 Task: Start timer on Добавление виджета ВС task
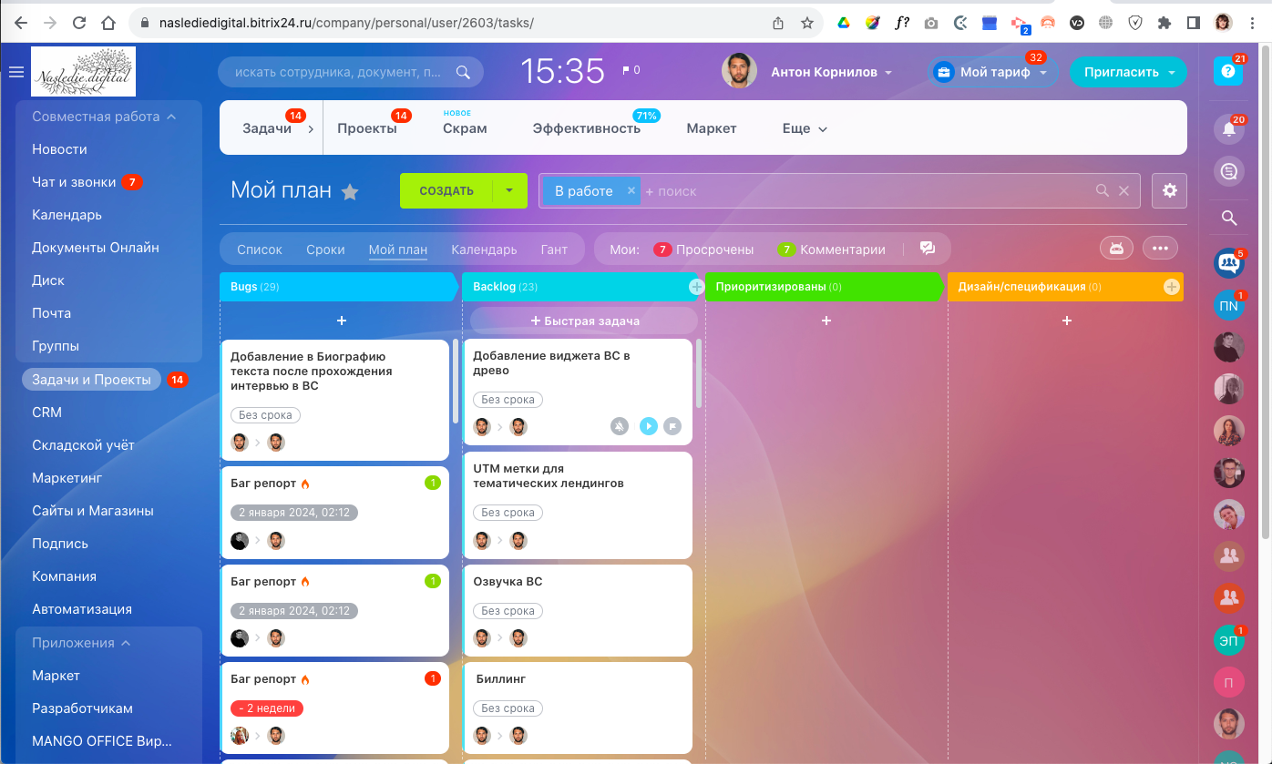point(647,426)
